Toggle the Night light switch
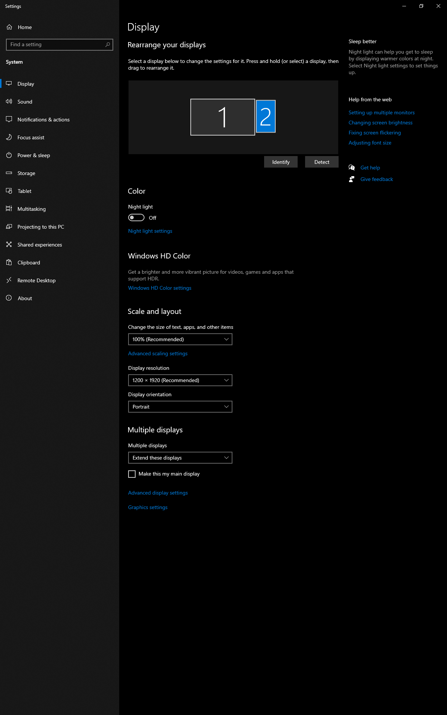The height and width of the screenshot is (715, 447). click(x=136, y=217)
